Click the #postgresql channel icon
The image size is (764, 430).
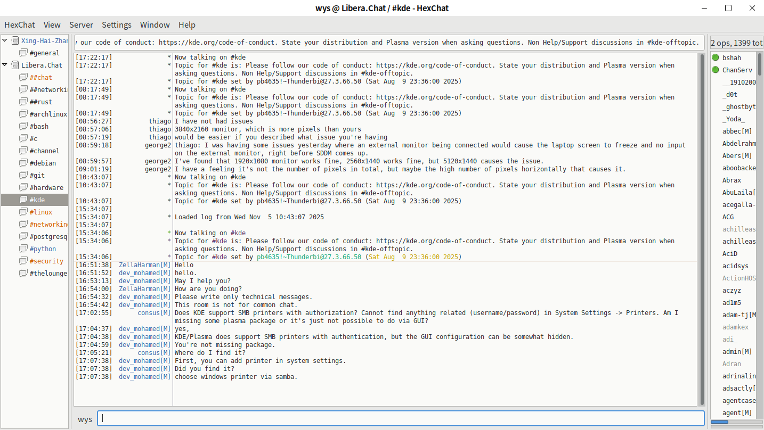23,236
